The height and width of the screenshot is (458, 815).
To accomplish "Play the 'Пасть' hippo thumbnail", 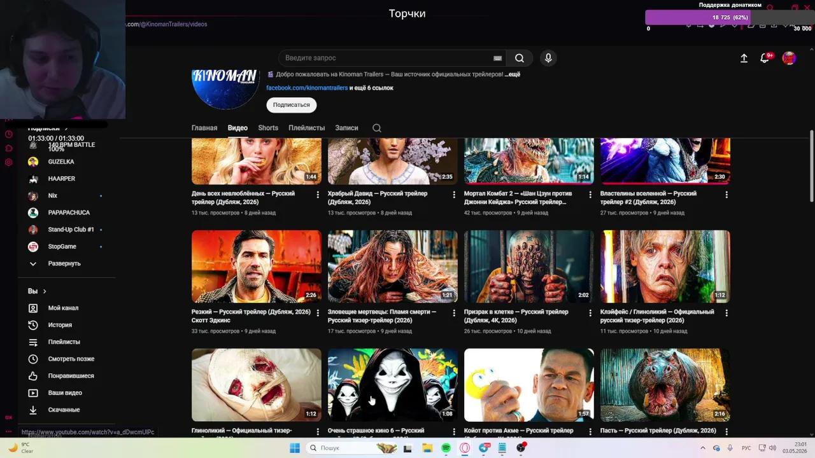I will pos(665,385).
